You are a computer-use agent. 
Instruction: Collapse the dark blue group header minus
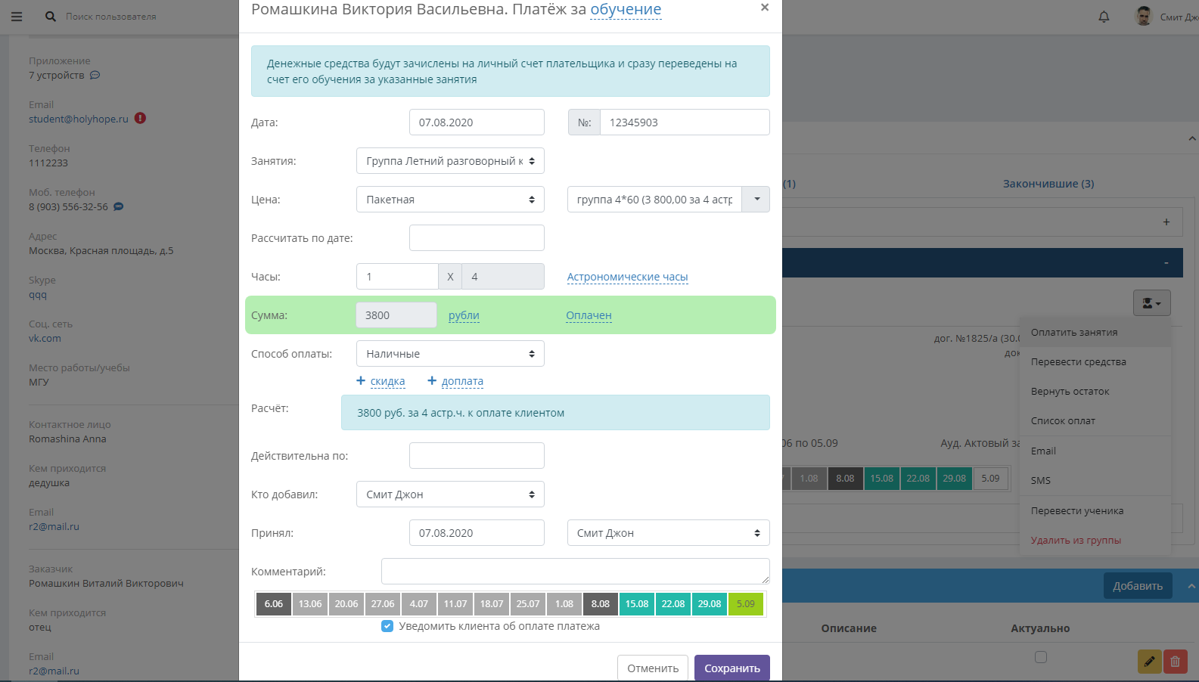pyautogui.click(x=1166, y=262)
